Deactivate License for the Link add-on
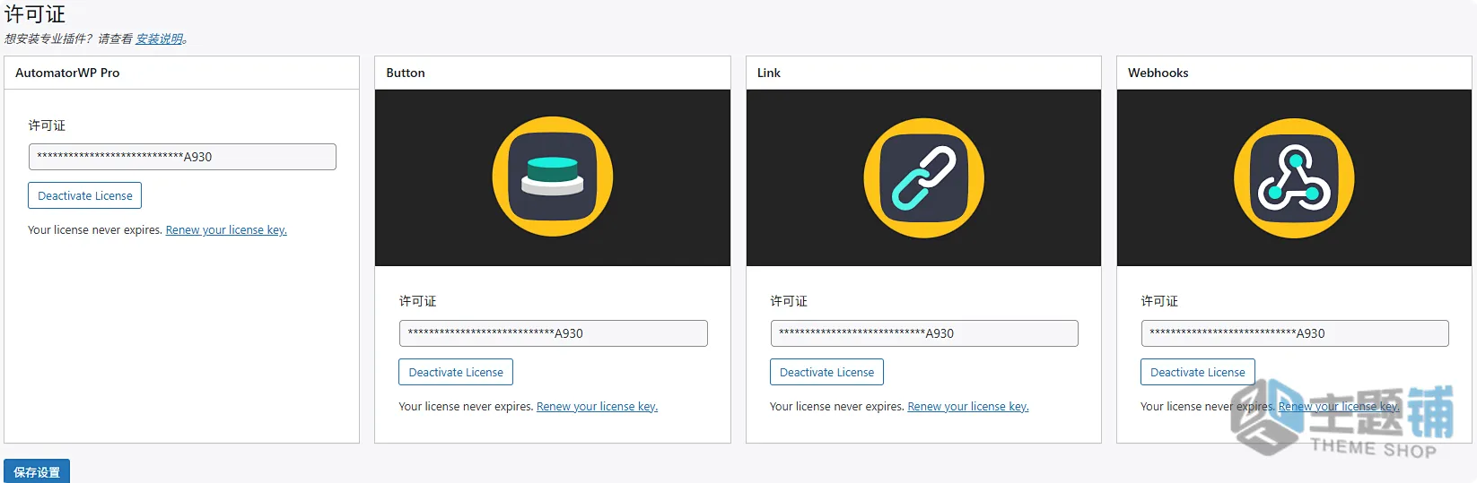1477x483 pixels. (x=826, y=372)
